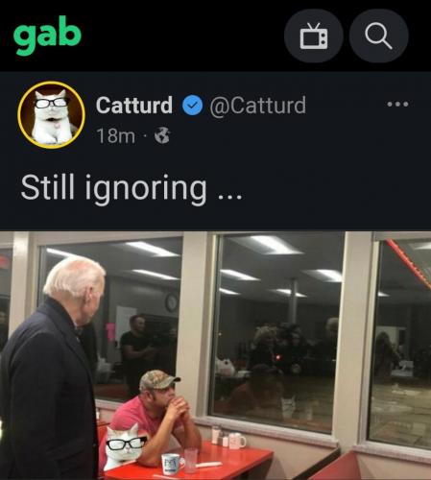Click the cat reflection in the window
This screenshot has height=480, width=431.
click(288, 406)
